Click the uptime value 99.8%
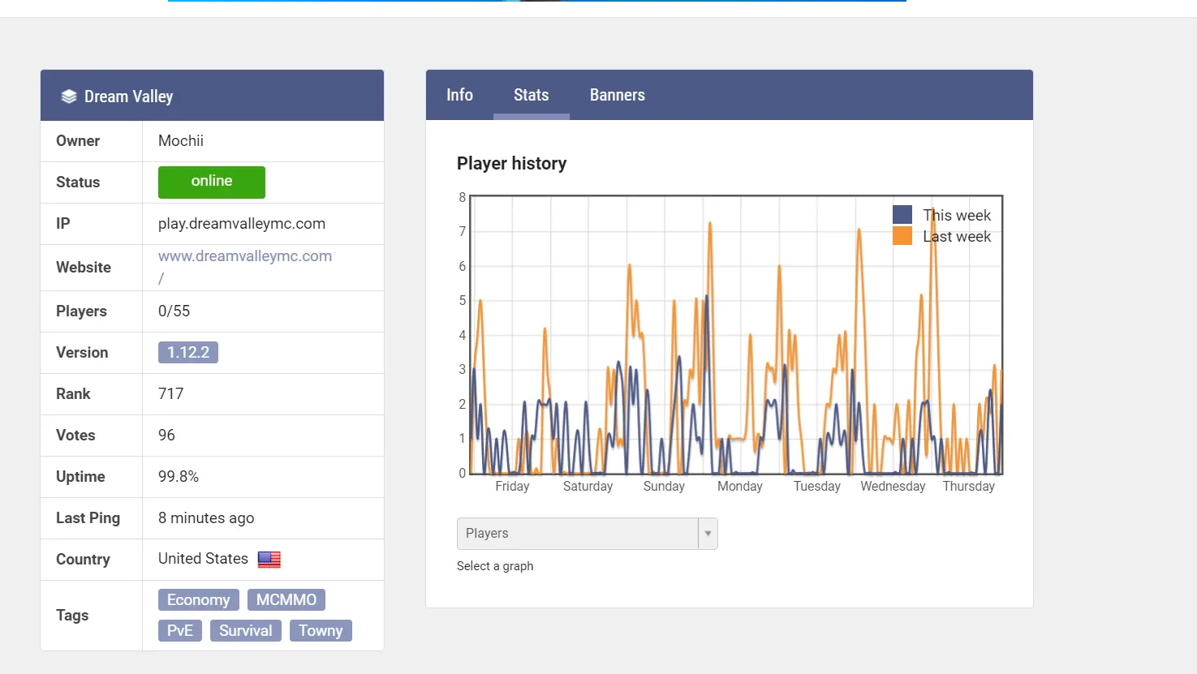Image resolution: width=1197 pixels, height=674 pixels. 179,477
